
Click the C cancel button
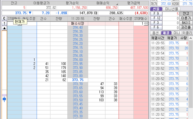[4, 19]
